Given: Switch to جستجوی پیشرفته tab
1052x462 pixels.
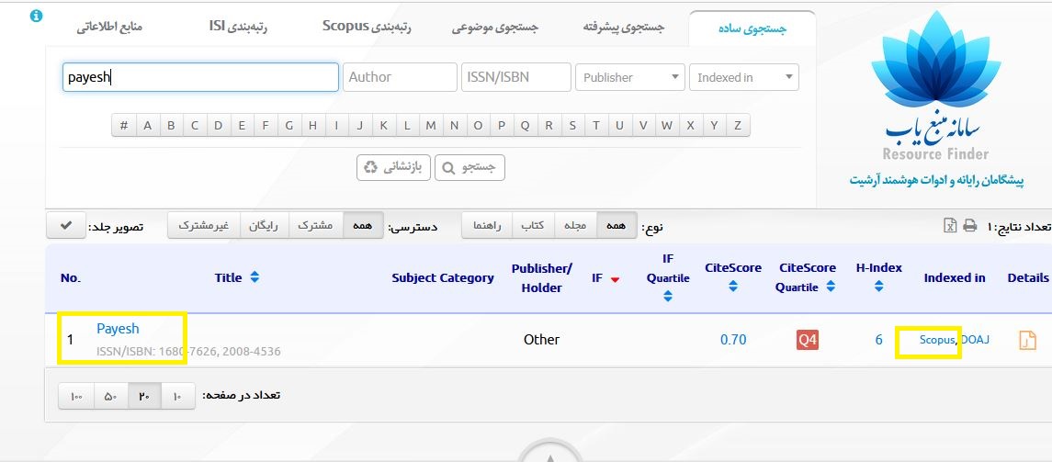Looking at the screenshot, I should [x=623, y=28].
